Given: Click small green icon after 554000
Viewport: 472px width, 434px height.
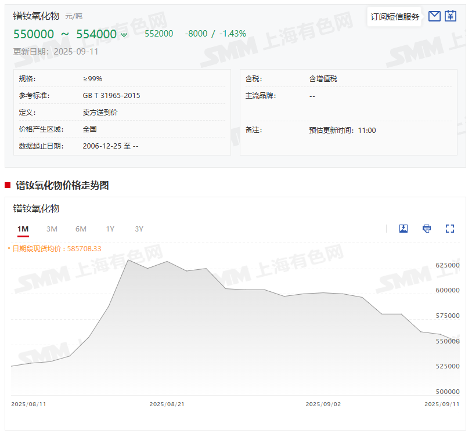Looking at the screenshot, I should (124, 35).
